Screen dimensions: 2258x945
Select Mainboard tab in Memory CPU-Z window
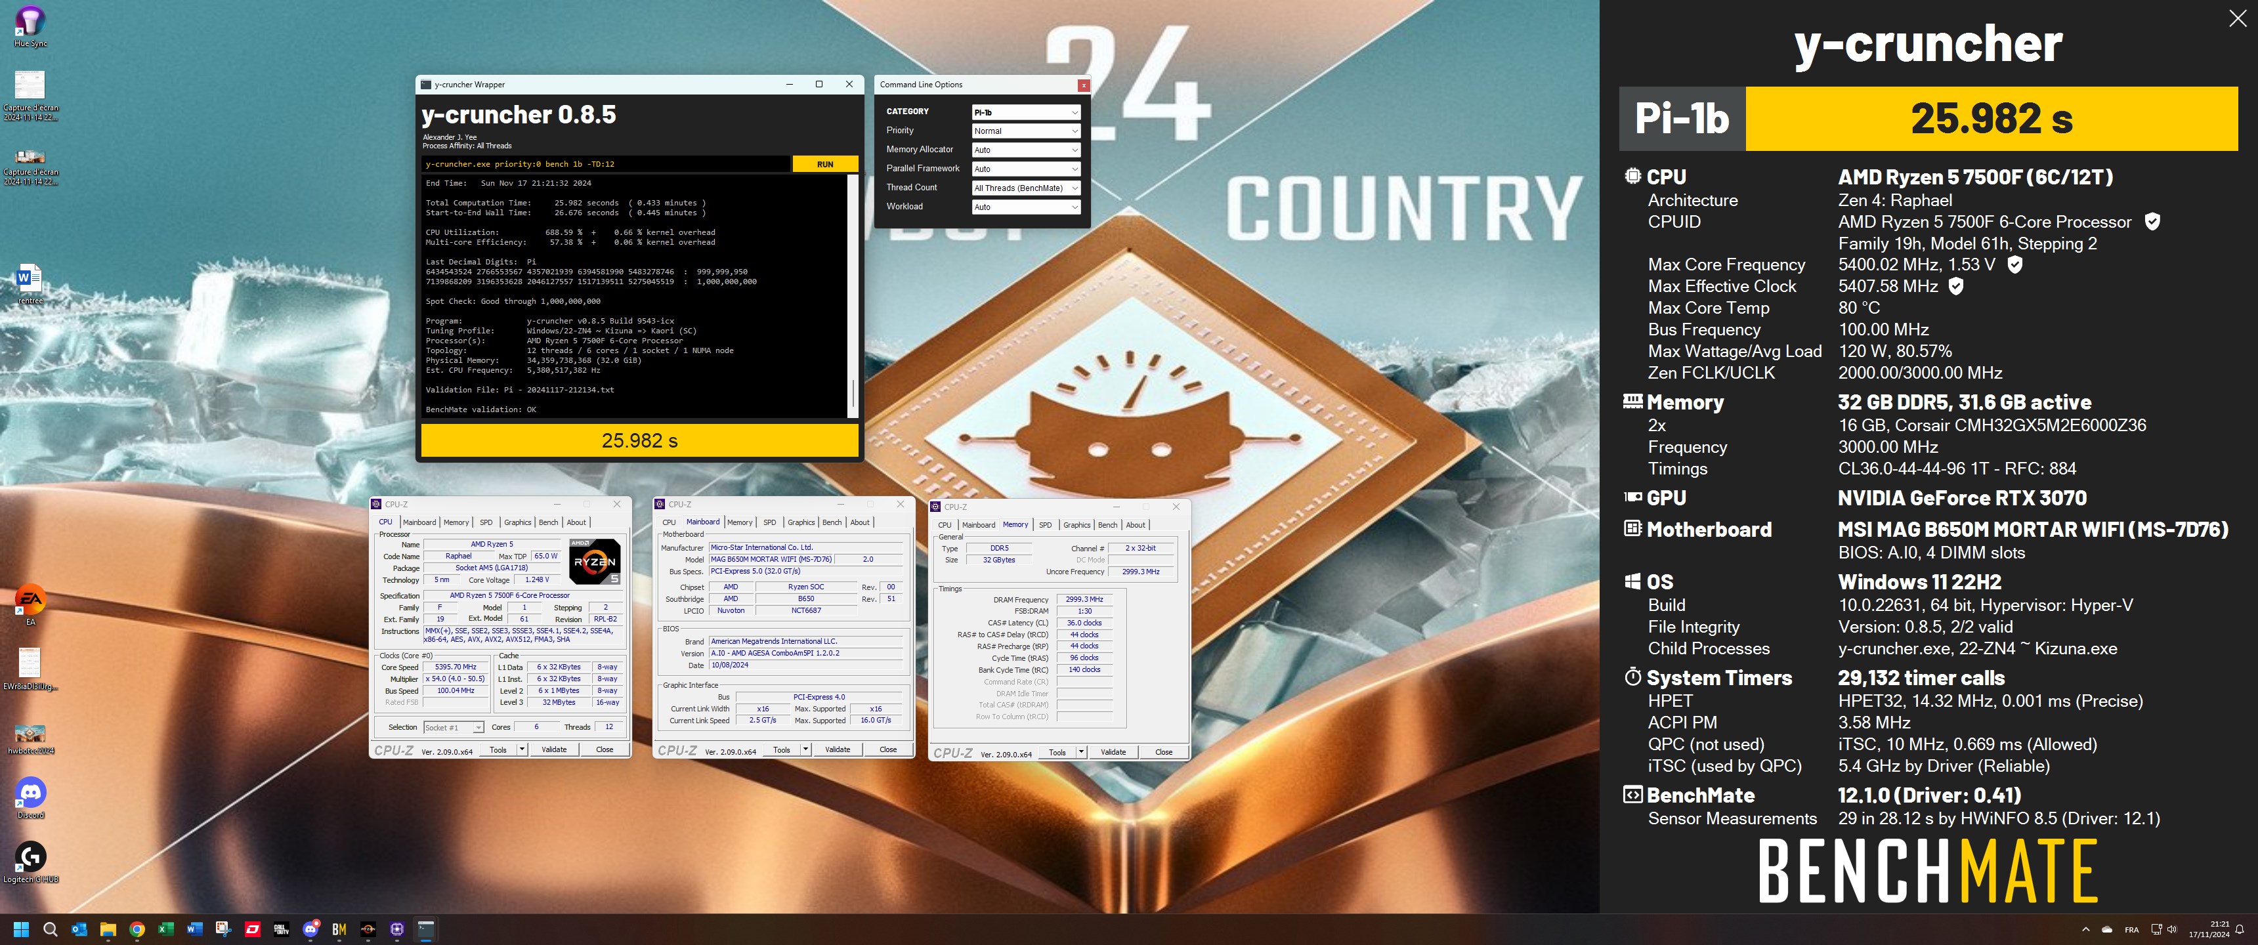click(x=978, y=525)
